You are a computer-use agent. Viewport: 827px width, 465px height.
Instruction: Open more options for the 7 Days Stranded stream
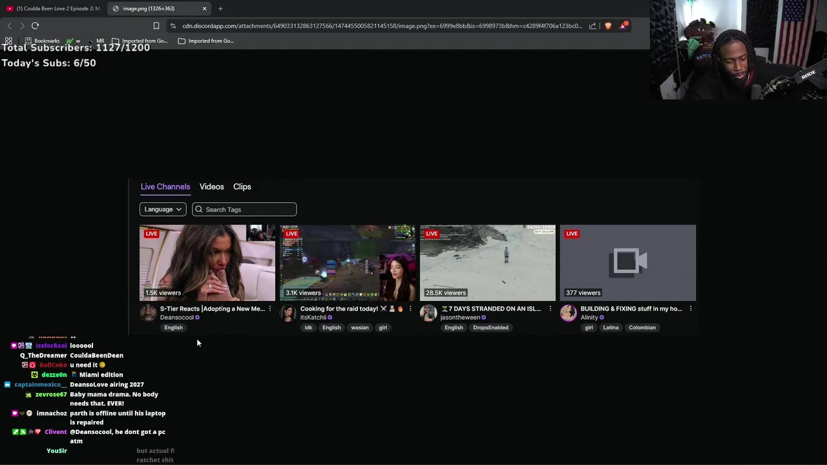point(550,309)
